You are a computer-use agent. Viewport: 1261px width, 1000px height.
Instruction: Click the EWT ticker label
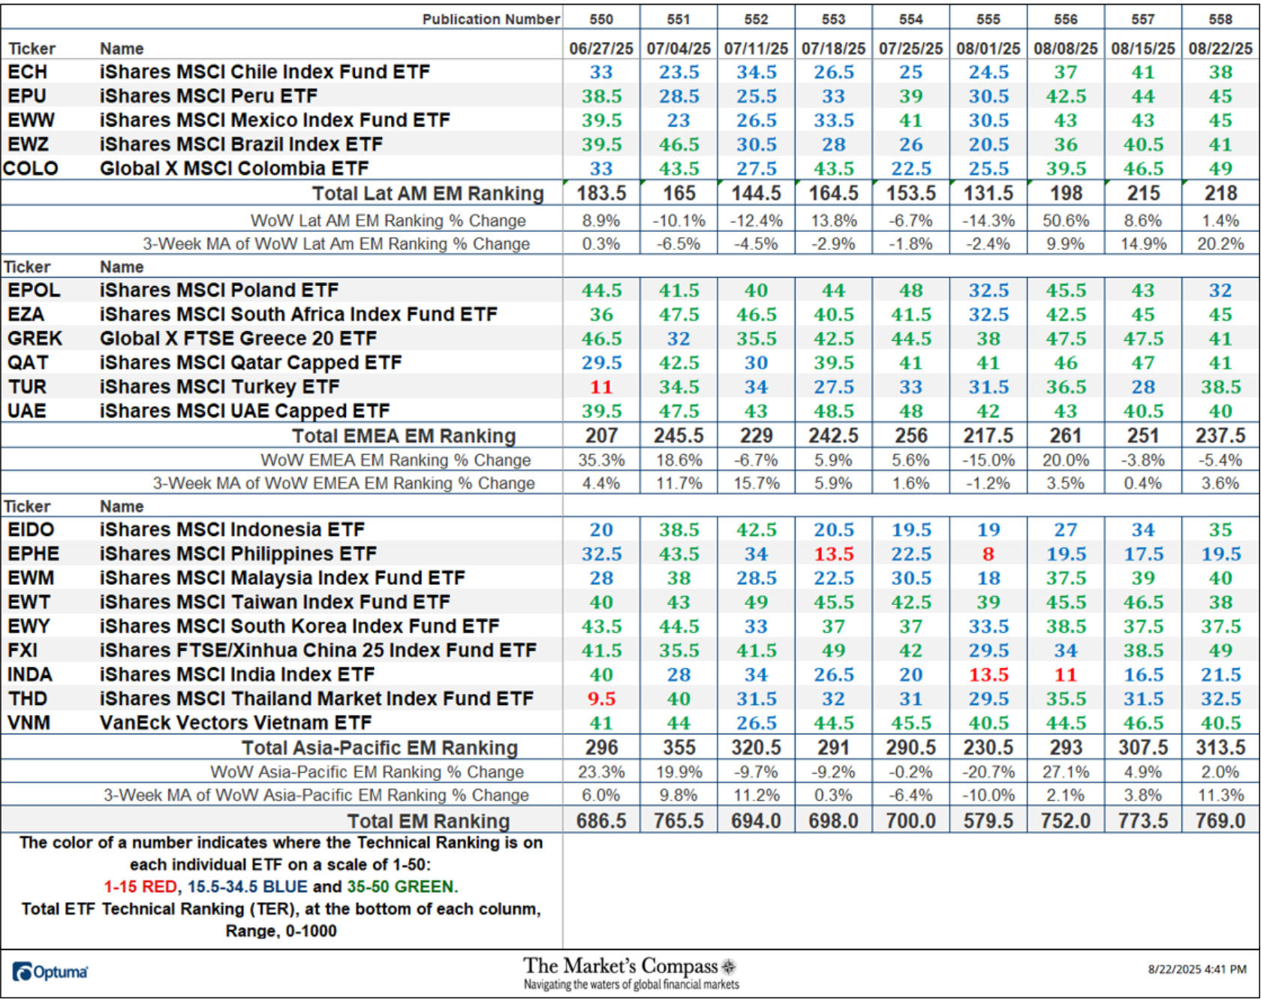click(29, 602)
